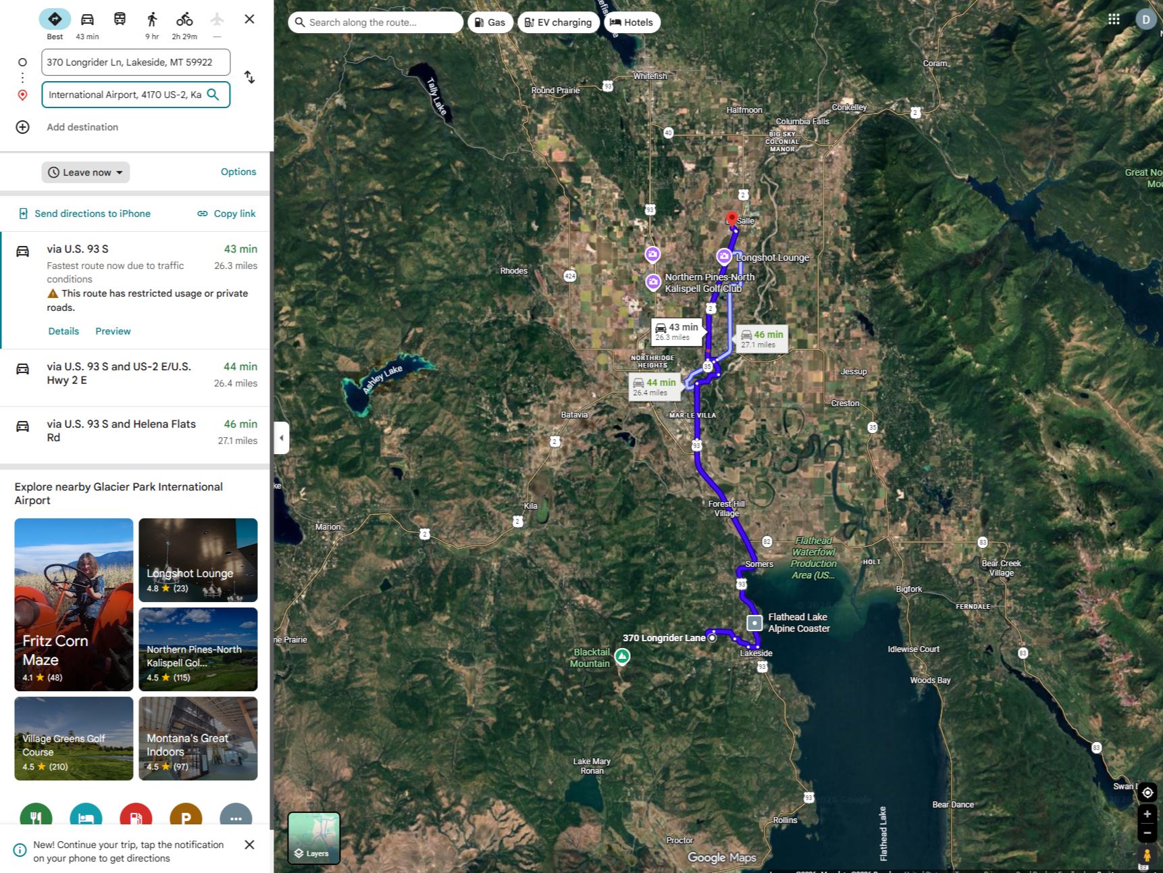Choose route via Helena Flats Rd

(135, 434)
